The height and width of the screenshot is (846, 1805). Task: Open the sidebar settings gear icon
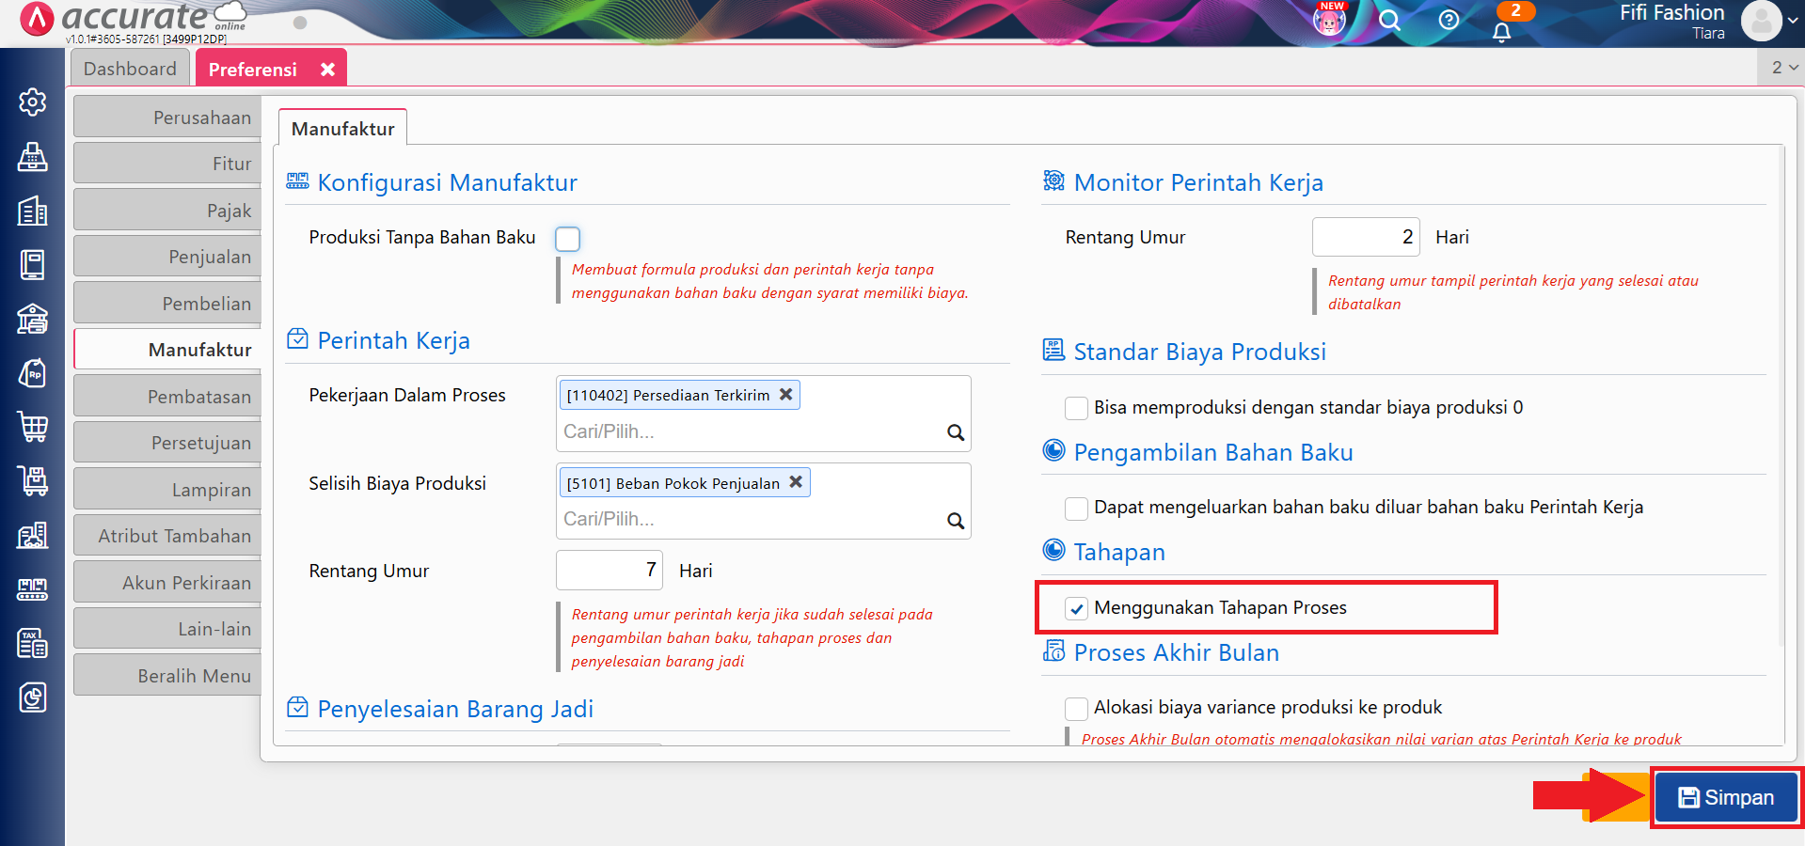pyautogui.click(x=33, y=102)
